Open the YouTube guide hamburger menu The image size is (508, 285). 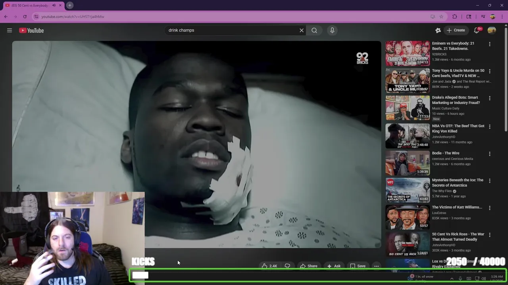(10, 30)
